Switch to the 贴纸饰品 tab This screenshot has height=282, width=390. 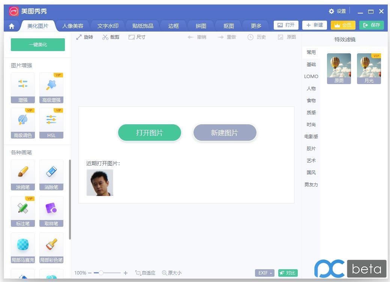143,26
